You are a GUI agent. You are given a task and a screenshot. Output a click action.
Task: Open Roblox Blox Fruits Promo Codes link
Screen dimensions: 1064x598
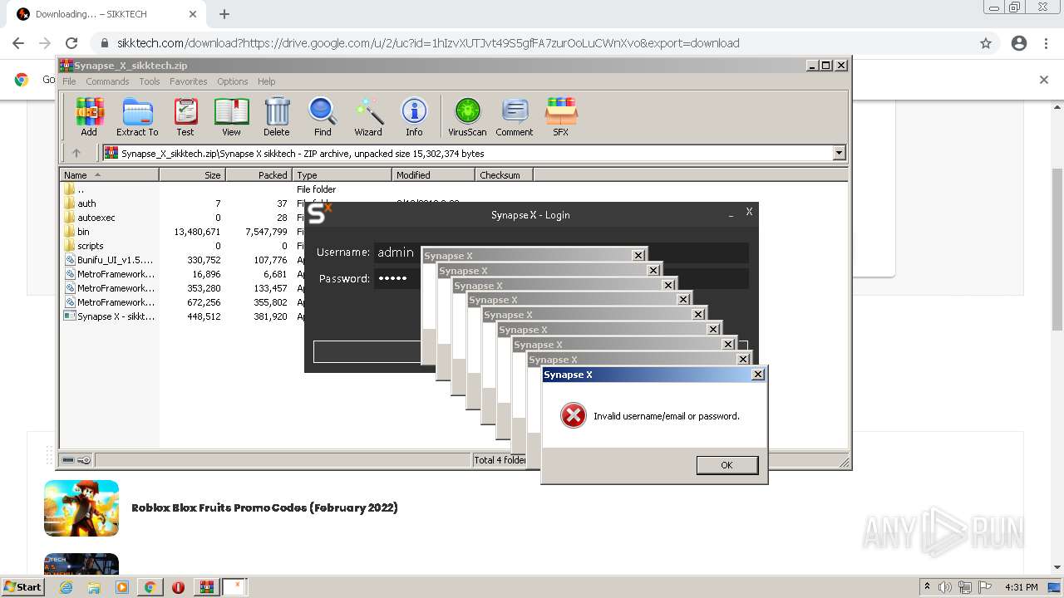point(264,507)
